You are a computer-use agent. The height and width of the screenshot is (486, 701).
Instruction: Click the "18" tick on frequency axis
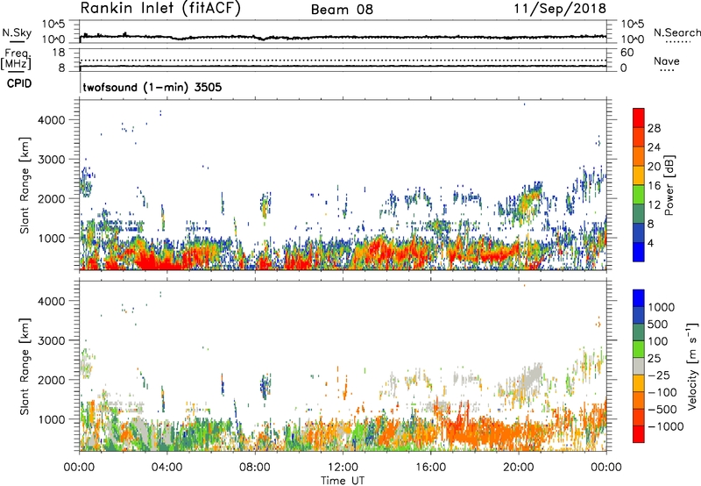pos(59,53)
